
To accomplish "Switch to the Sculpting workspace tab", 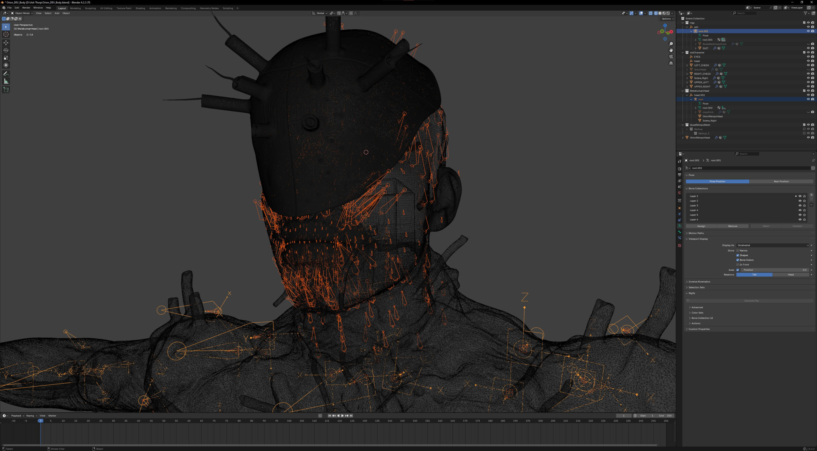I will coord(90,8).
